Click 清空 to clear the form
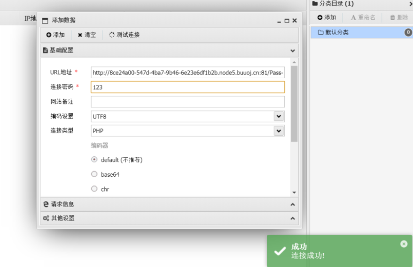Image resolution: width=413 pixels, height=267 pixels. click(87, 35)
